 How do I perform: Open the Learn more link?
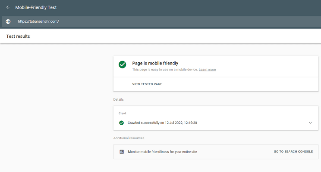pos(207,70)
